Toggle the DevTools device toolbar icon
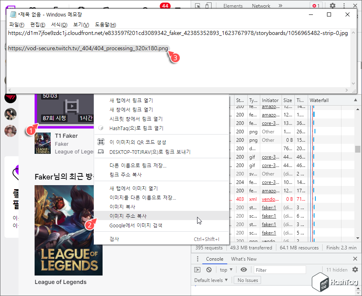The width and height of the screenshot is (362, 296). (x=208, y=6)
